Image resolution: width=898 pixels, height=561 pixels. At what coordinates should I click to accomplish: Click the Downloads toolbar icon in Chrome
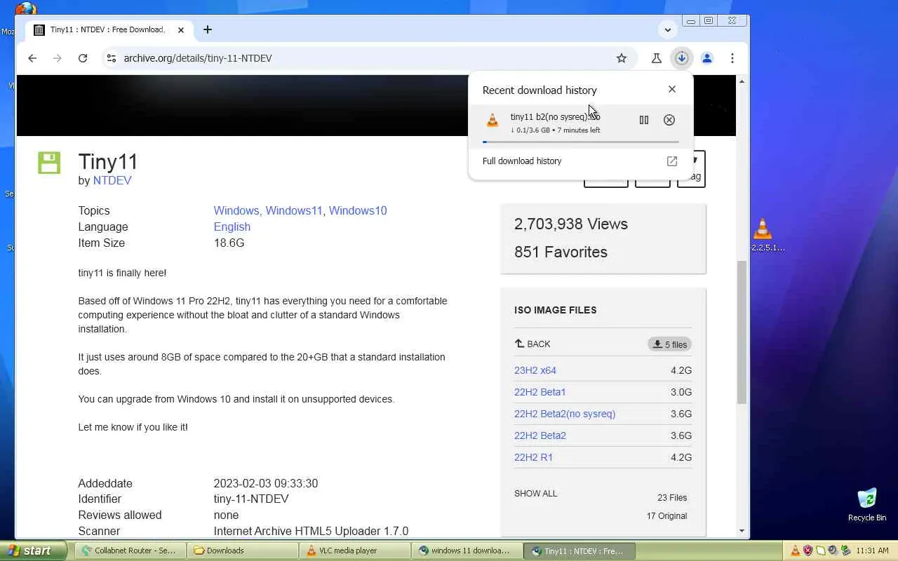tap(682, 58)
